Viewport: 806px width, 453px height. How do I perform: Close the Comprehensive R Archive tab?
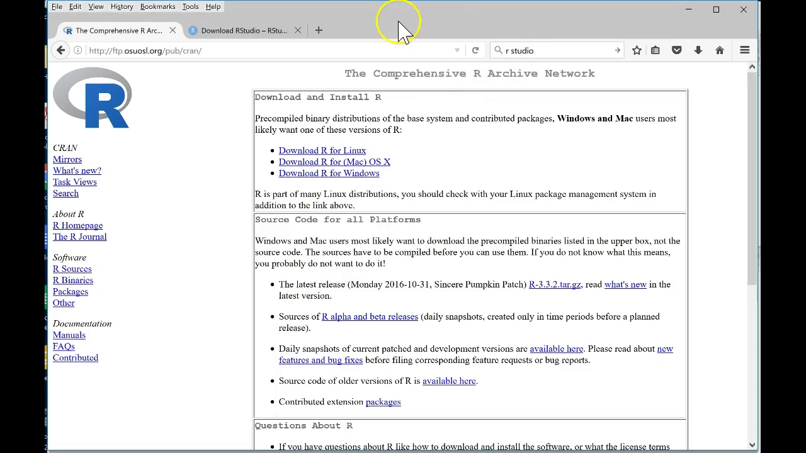(x=173, y=30)
